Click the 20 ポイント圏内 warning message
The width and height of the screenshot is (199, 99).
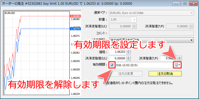[x=138, y=83]
